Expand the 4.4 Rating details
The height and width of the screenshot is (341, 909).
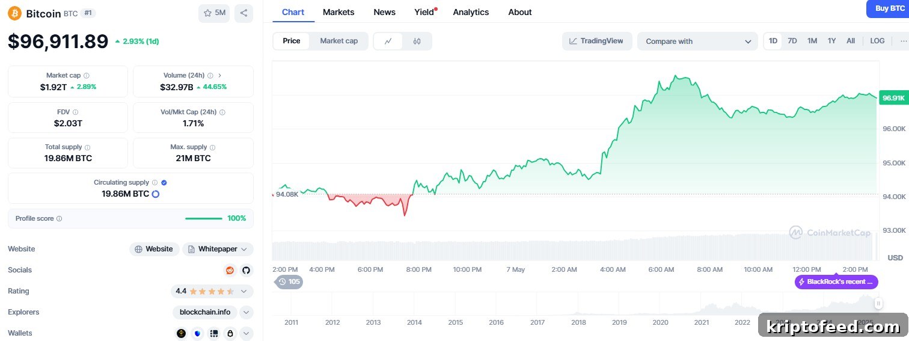(212, 291)
